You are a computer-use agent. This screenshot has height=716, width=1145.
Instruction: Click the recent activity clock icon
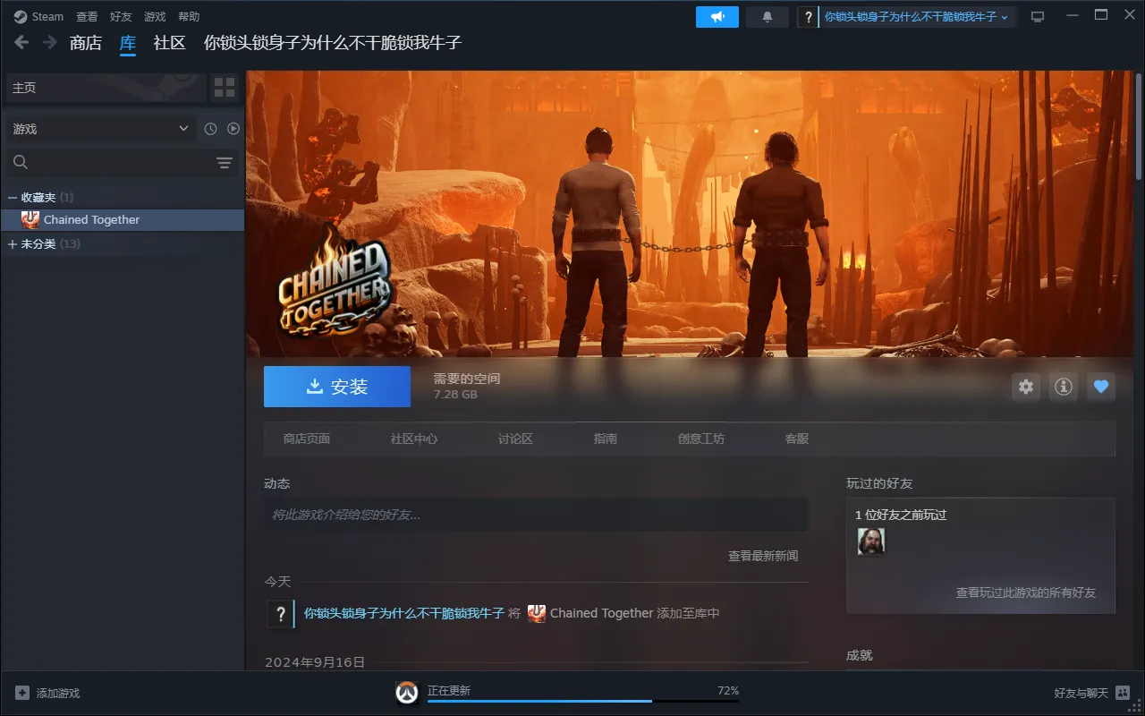(x=210, y=129)
